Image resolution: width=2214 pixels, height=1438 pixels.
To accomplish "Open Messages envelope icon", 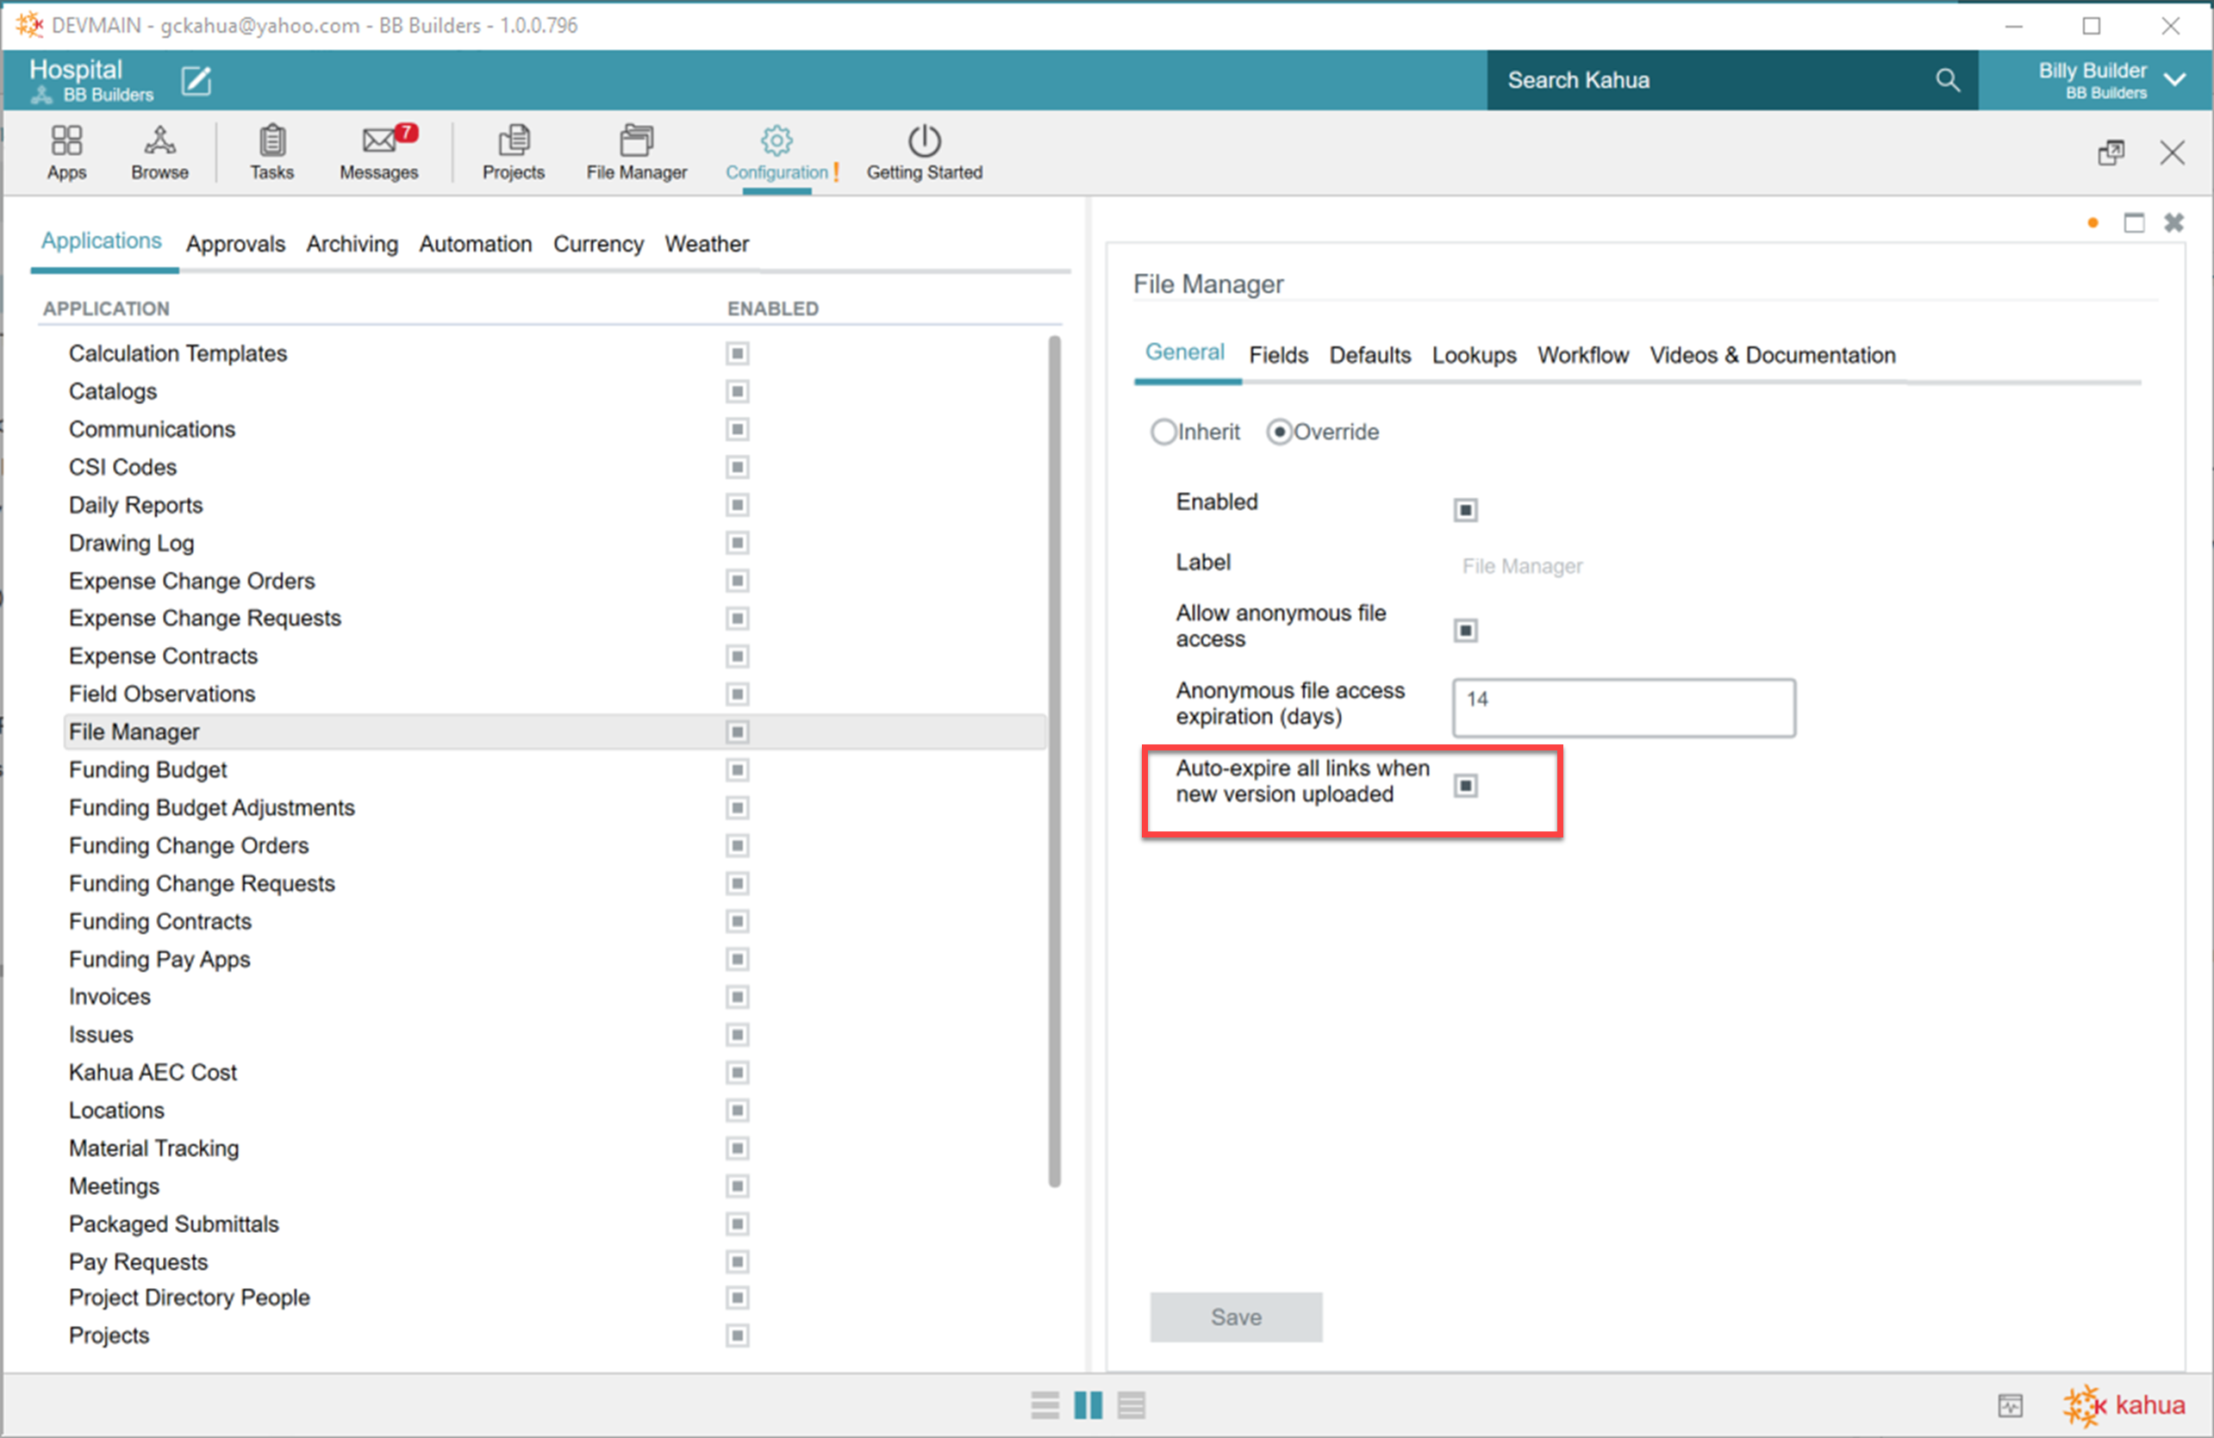I will click(x=378, y=141).
